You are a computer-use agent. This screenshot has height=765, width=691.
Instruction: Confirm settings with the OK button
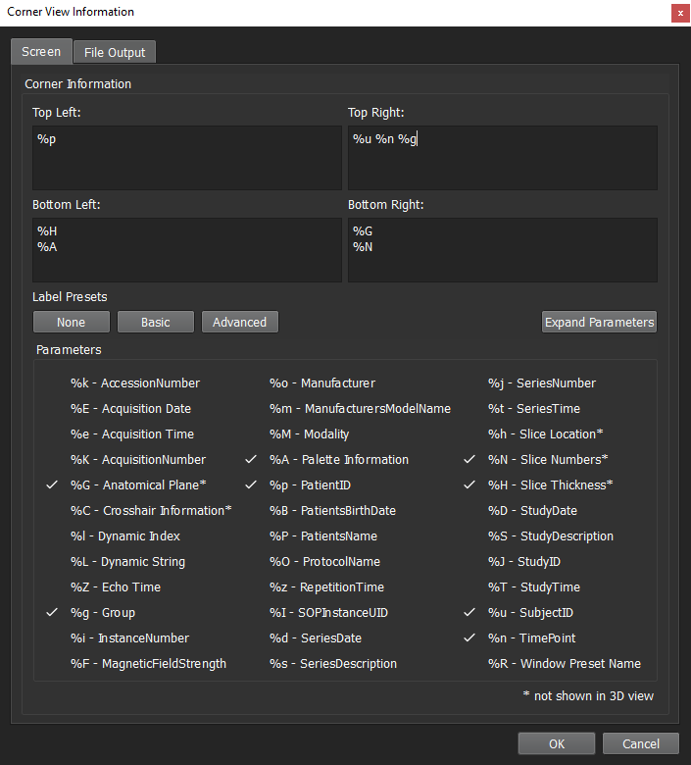(557, 743)
